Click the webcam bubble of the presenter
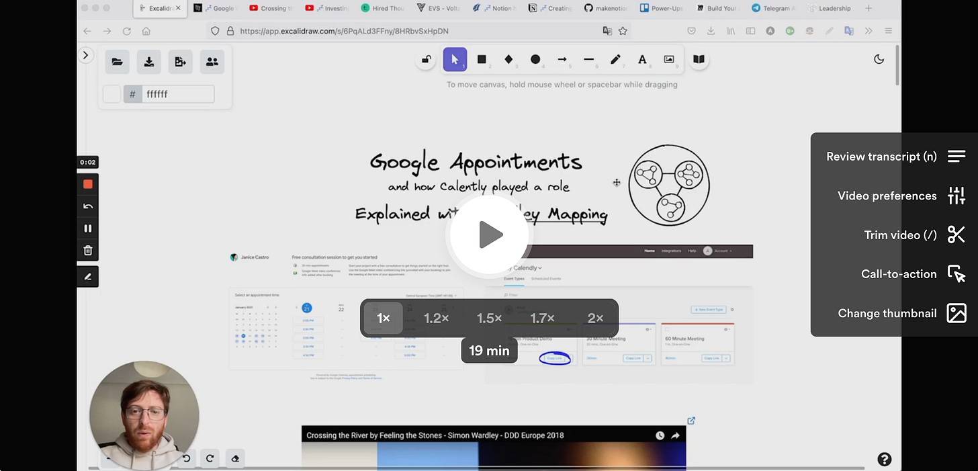978x471 pixels. click(144, 415)
